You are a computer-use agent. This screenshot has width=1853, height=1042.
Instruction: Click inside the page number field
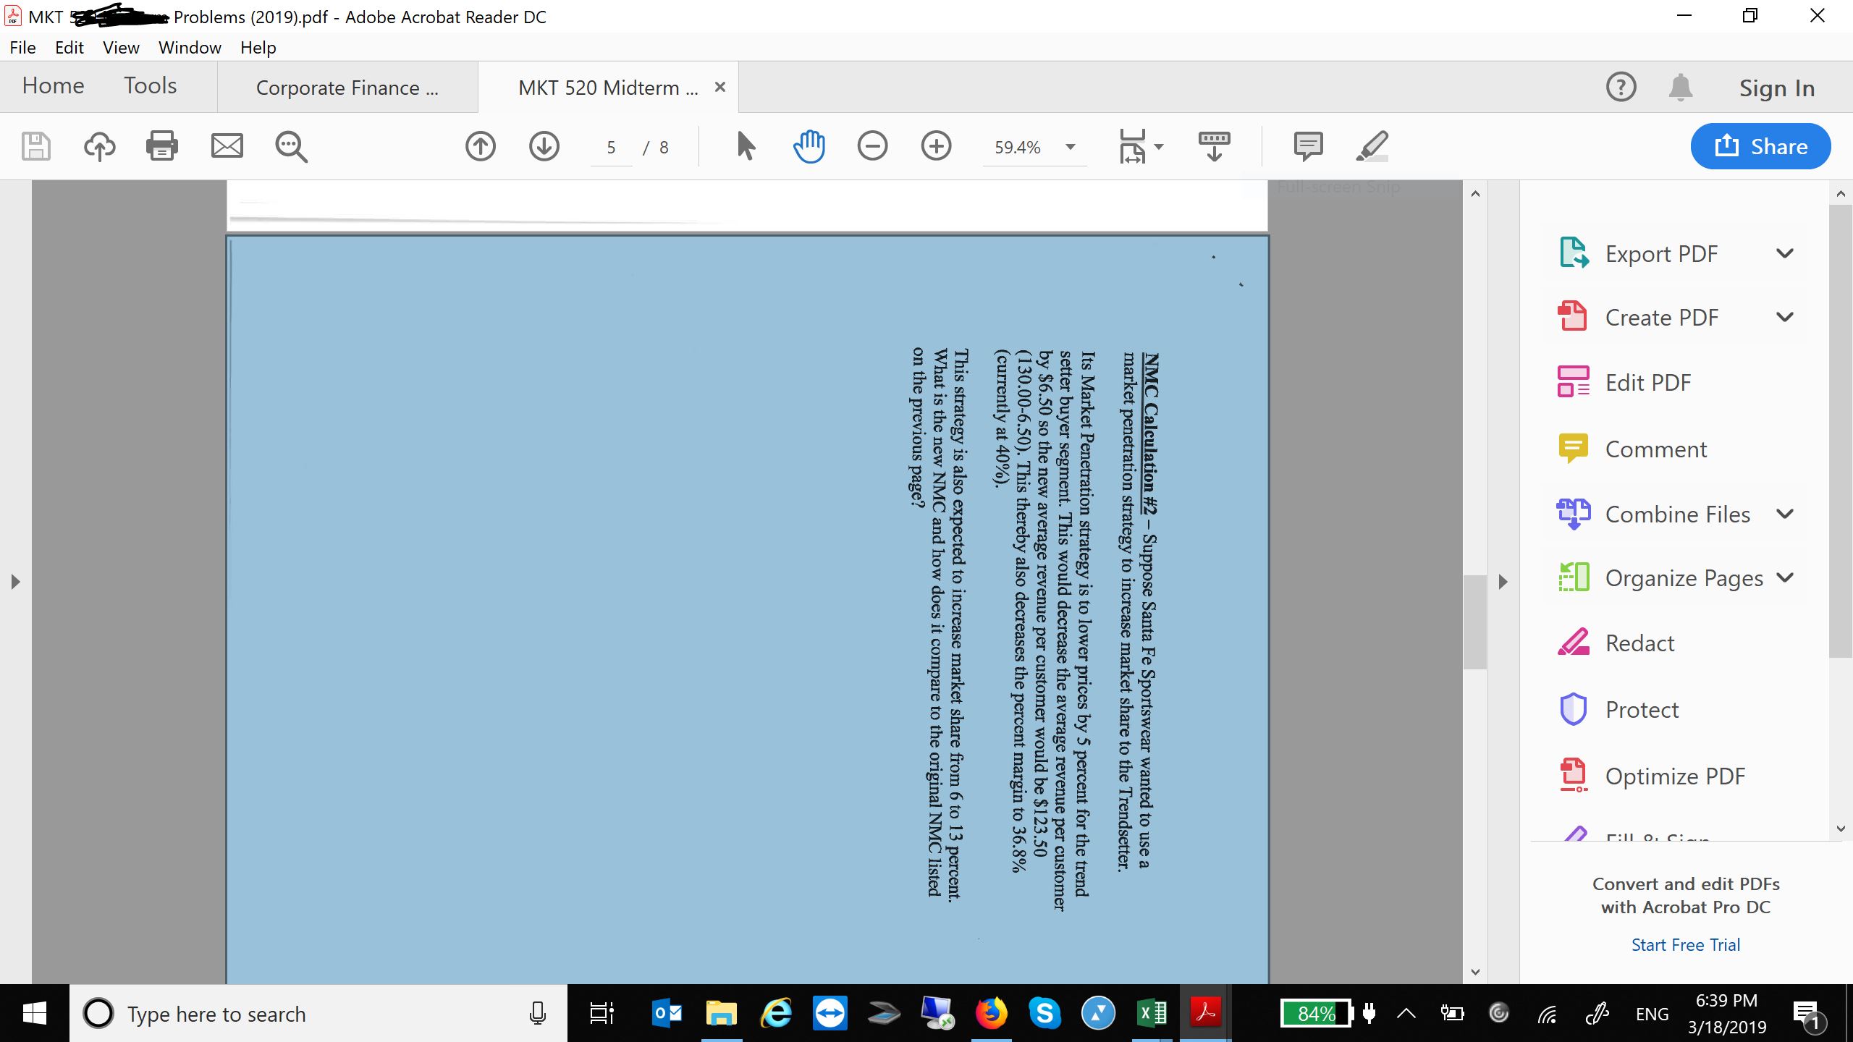click(x=610, y=147)
